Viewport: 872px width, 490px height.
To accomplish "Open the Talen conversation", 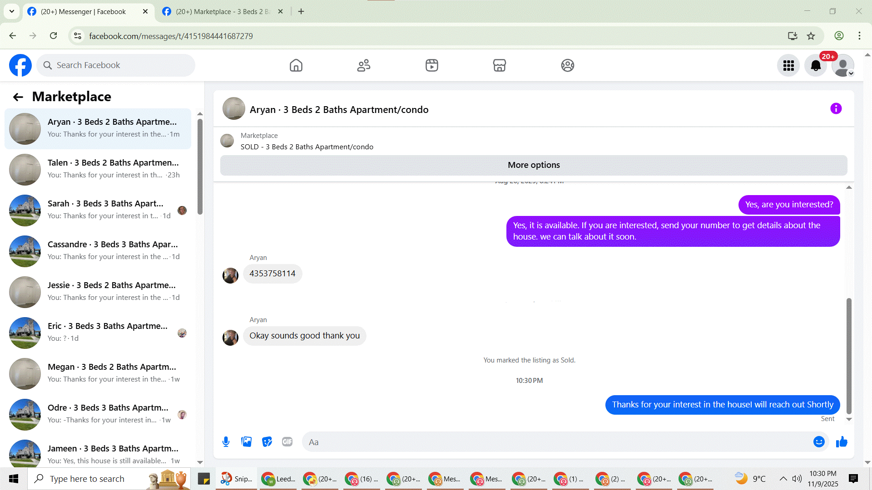I will point(98,169).
